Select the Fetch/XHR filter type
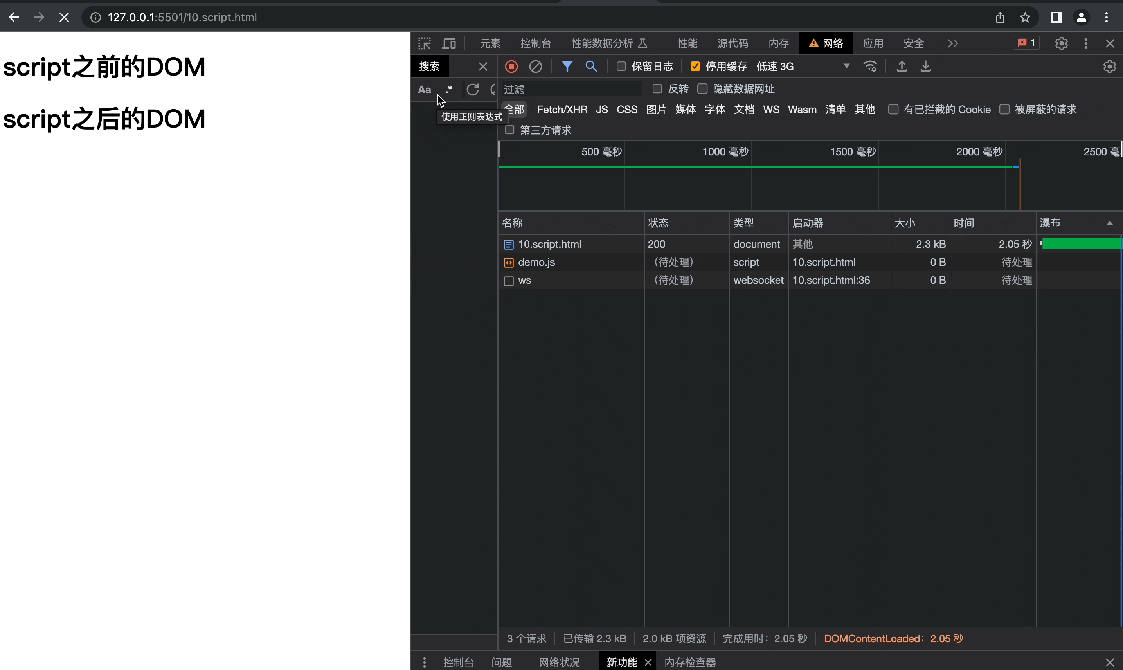This screenshot has height=670, width=1123. pos(562,110)
